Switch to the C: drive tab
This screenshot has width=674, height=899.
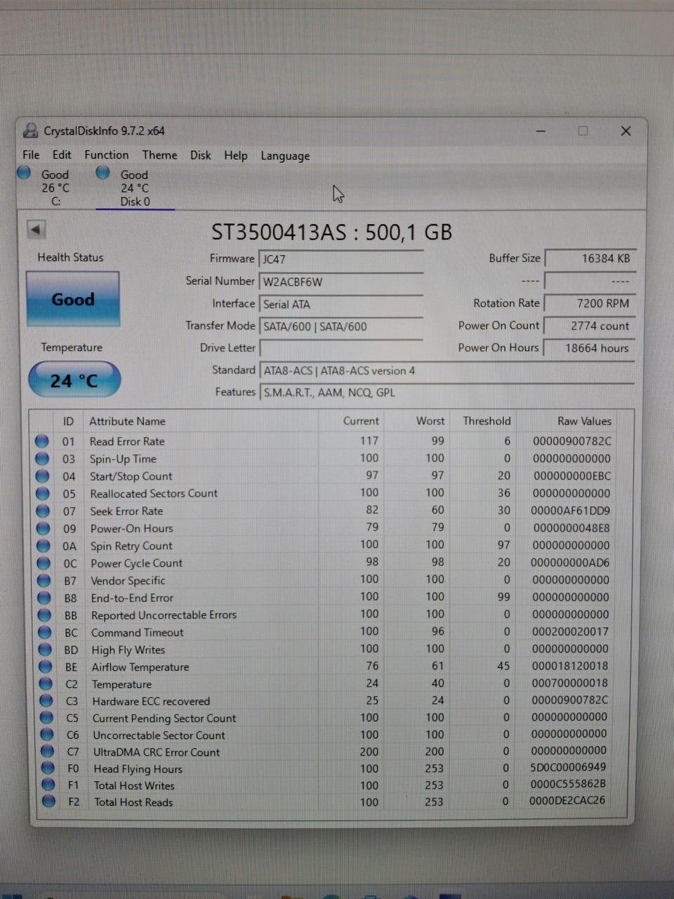point(55,188)
